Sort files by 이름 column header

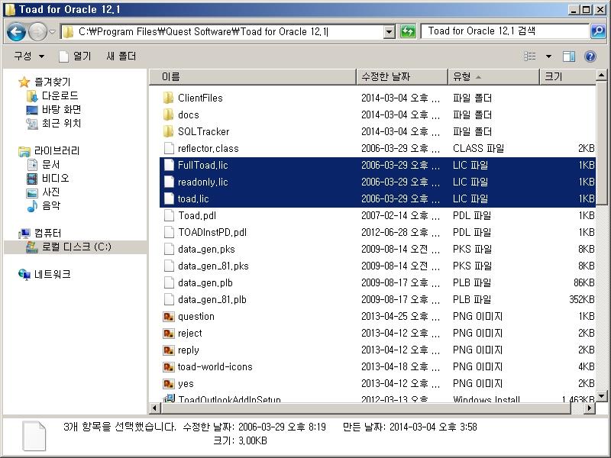click(170, 77)
